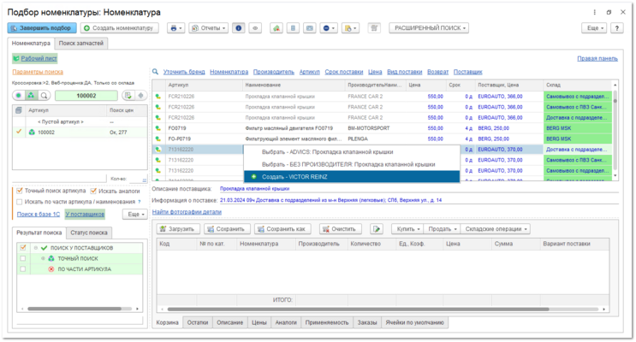Switch to Поиск запчастей tab
Viewport: 636px width, 342px height.
[81, 43]
